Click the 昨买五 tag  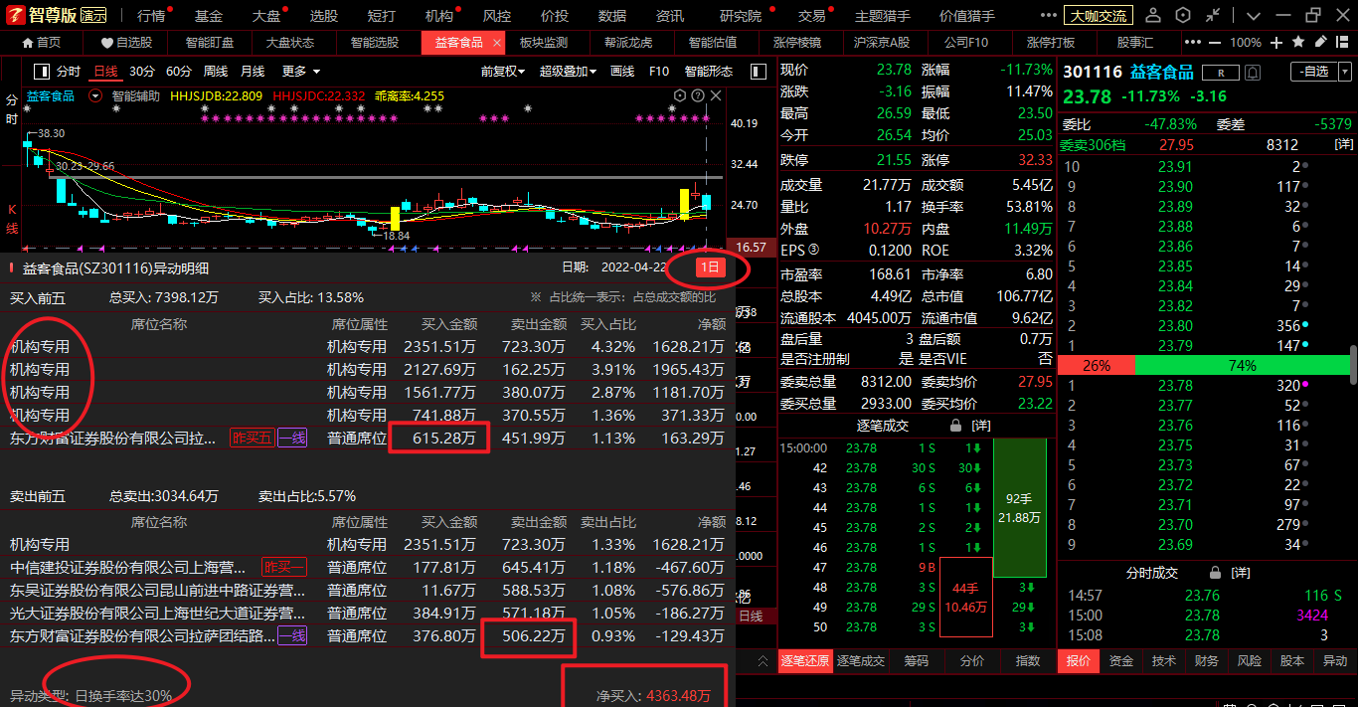[252, 438]
